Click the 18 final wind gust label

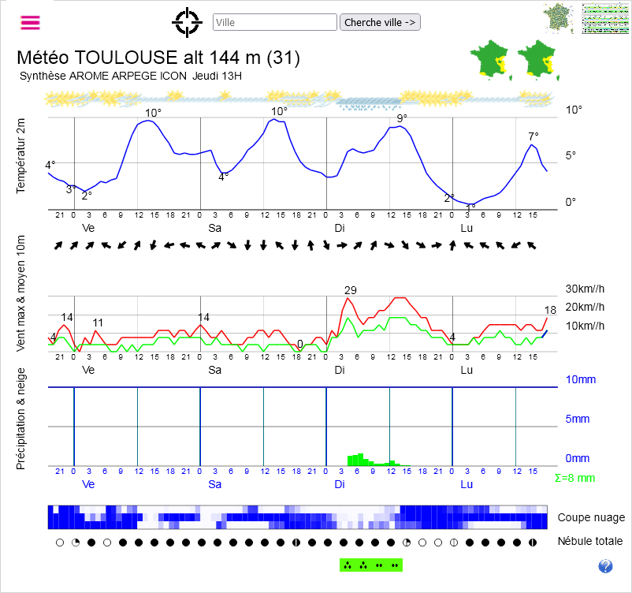click(x=550, y=310)
